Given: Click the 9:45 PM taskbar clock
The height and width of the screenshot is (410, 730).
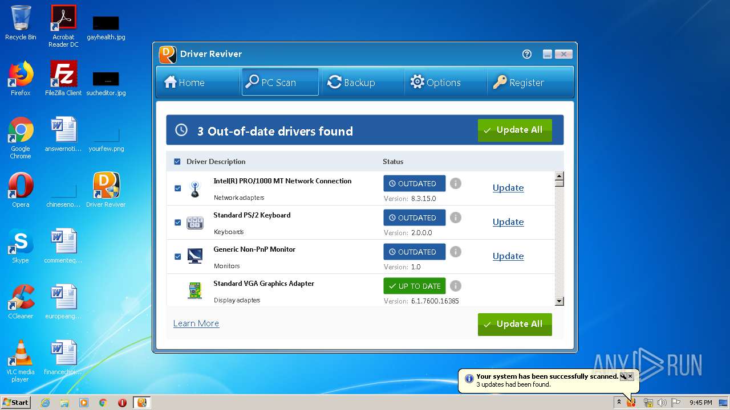Looking at the screenshot, I should (x=700, y=403).
